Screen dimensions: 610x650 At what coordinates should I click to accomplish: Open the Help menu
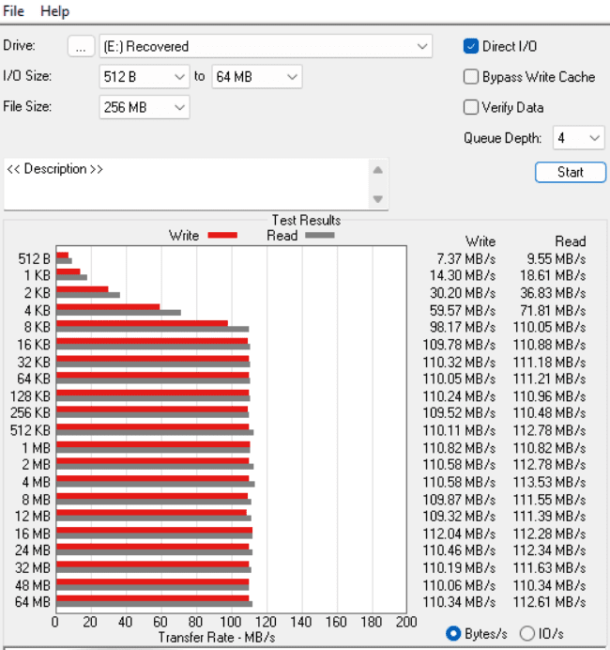coord(54,11)
